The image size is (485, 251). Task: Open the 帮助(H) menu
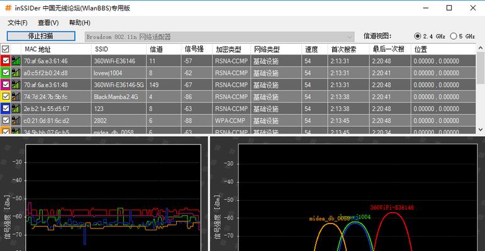[x=79, y=23]
